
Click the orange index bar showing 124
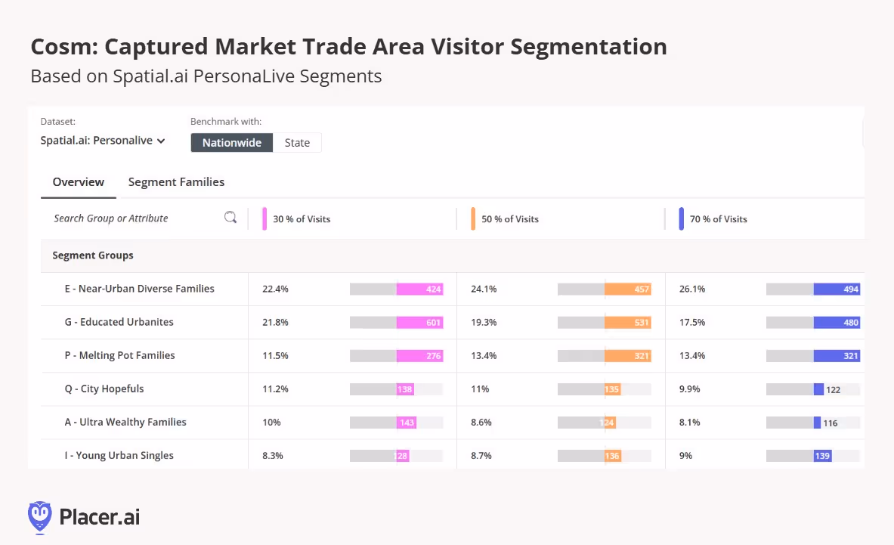(x=610, y=423)
